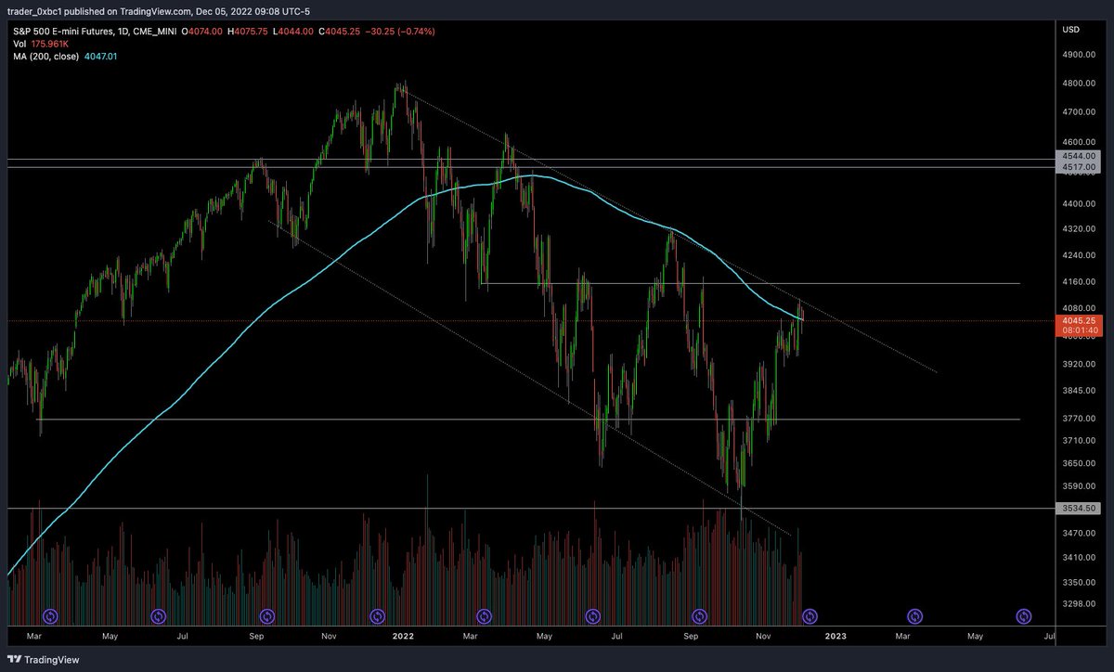Click the 3470.00 price axis label
The image size is (1114, 672).
(x=1080, y=533)
